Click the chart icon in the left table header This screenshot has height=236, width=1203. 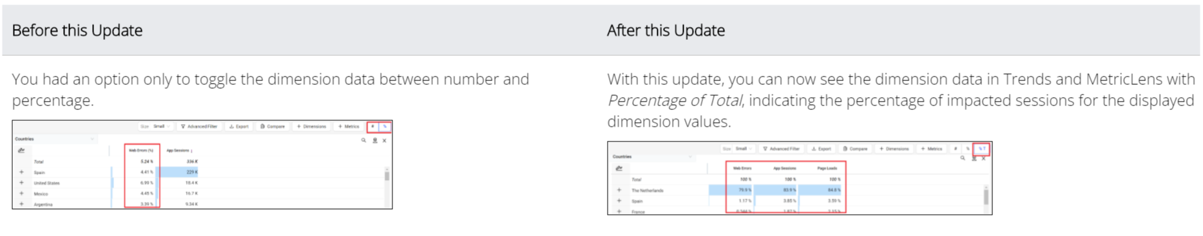click(21, 150)
